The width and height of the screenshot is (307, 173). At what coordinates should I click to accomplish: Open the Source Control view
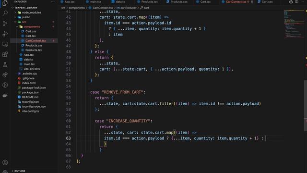[x=5, y=24]
